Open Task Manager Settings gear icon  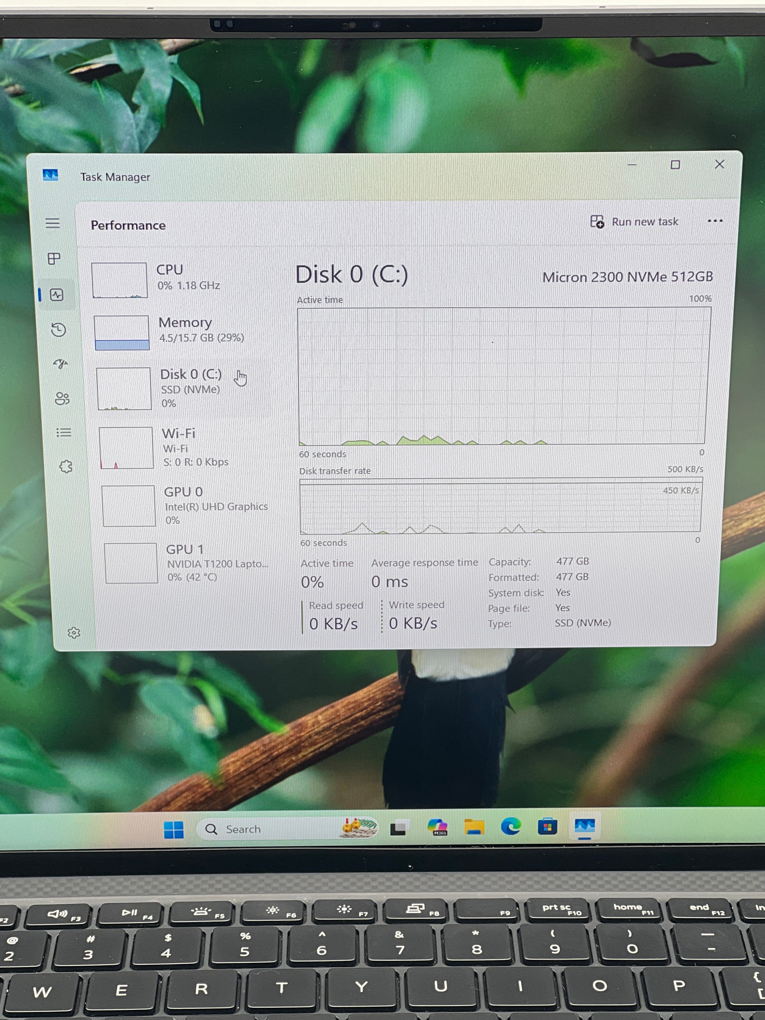[x=74, y=633]
